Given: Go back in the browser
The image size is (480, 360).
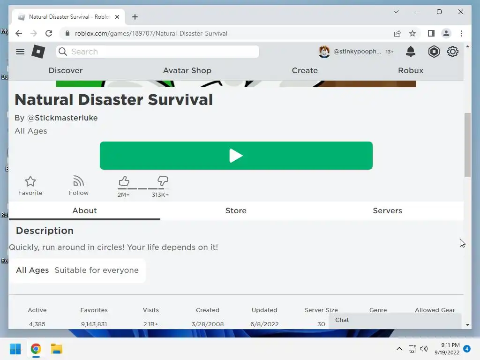Looking at the screenshot, I should (x=19, y=33).
